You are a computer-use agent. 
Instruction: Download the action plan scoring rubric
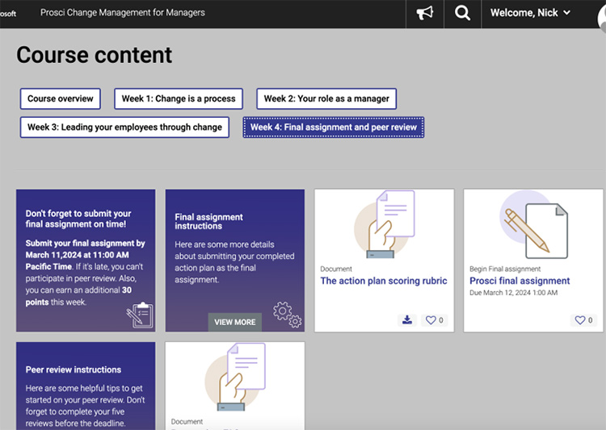(407, 319)
